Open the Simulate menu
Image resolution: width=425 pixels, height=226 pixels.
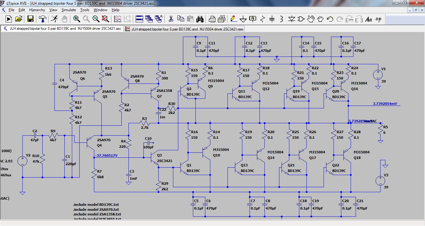click(68, 10)
